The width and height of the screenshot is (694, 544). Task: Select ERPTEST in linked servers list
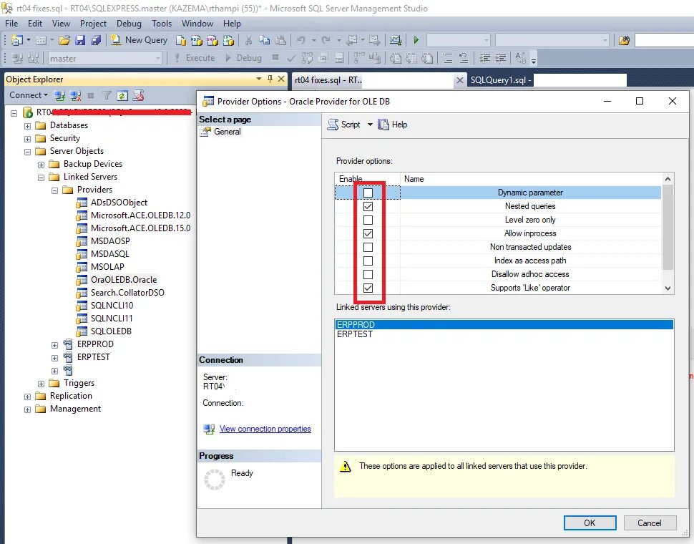504,334
